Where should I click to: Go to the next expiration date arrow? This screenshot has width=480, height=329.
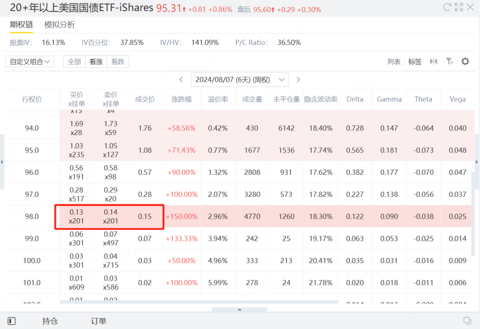tap(298, 80)
